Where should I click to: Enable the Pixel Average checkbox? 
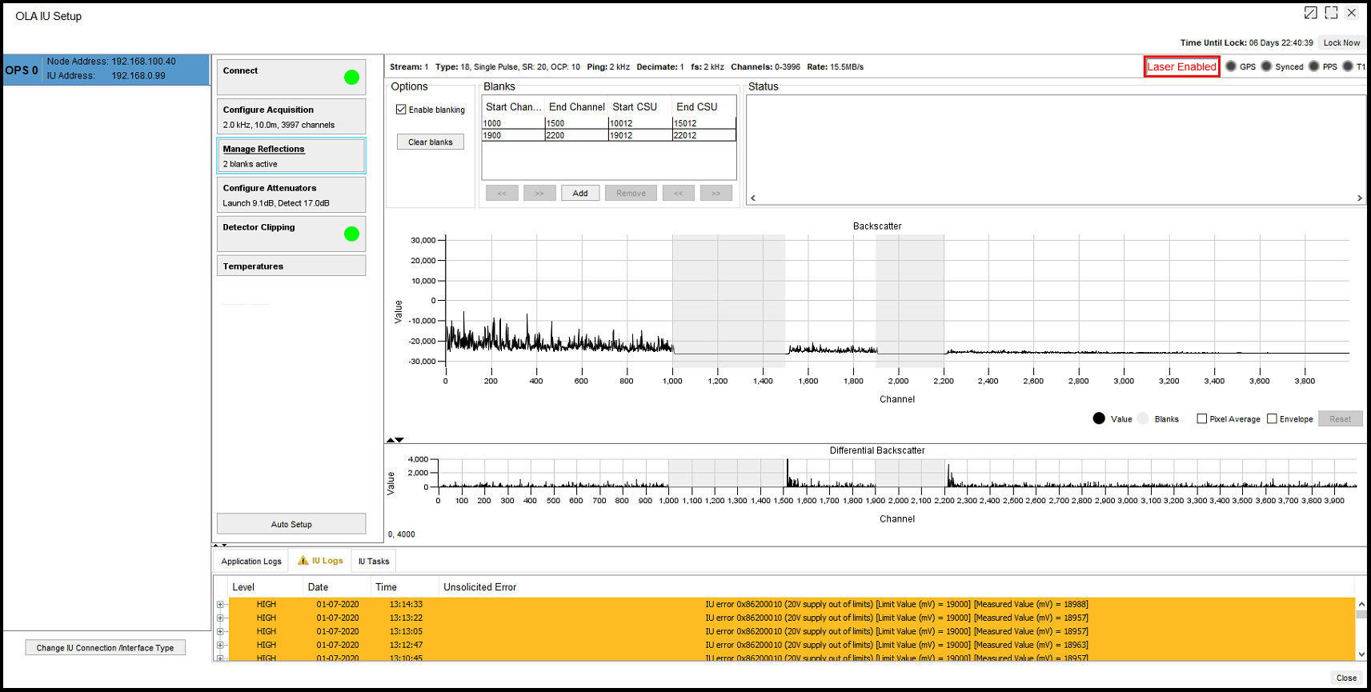[x=1201, y=419]
